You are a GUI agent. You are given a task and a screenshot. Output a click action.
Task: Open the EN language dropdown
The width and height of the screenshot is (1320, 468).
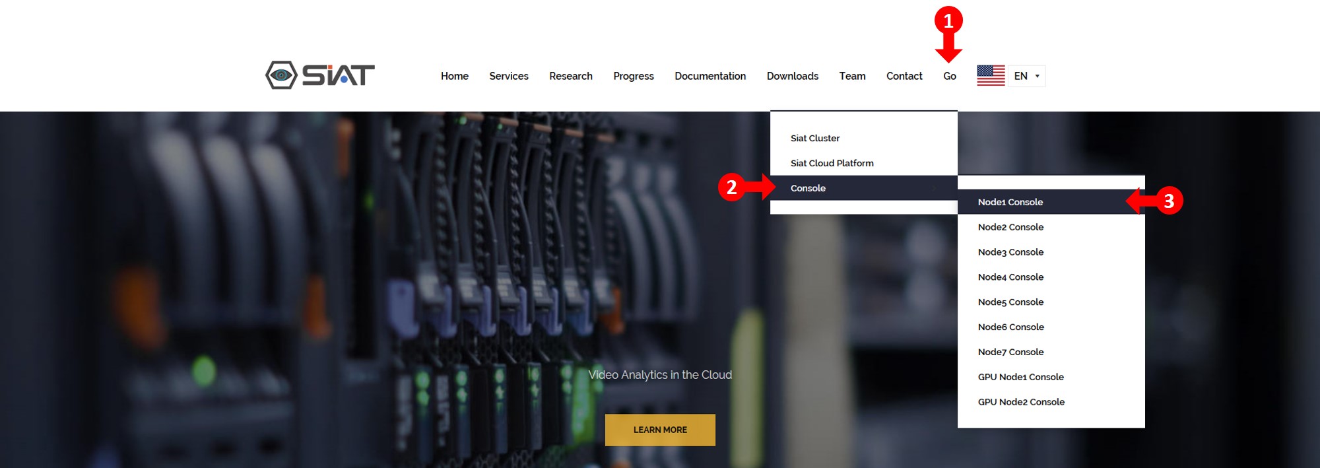pos(1027,76)
